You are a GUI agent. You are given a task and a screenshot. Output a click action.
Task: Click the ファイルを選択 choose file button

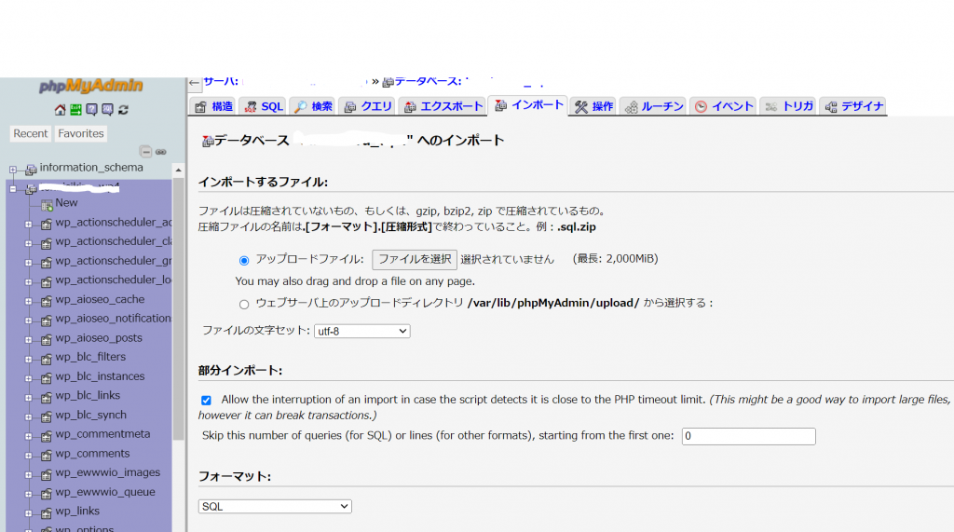pyautogui.click(x=415, y=260)
